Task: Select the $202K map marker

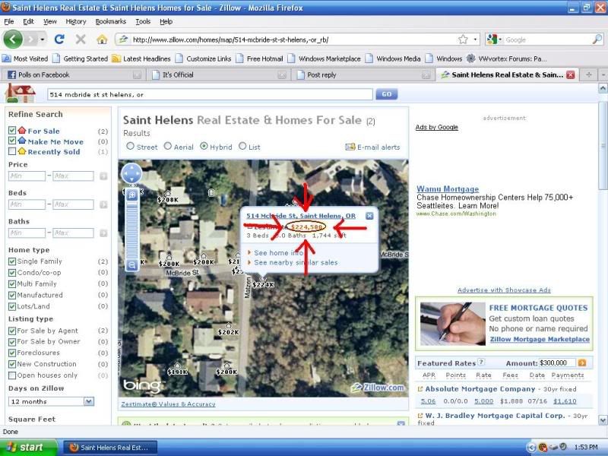Action: click(229, 331)
